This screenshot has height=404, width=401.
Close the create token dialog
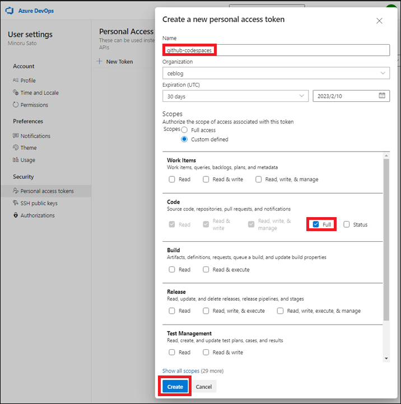tap(379, 21)
